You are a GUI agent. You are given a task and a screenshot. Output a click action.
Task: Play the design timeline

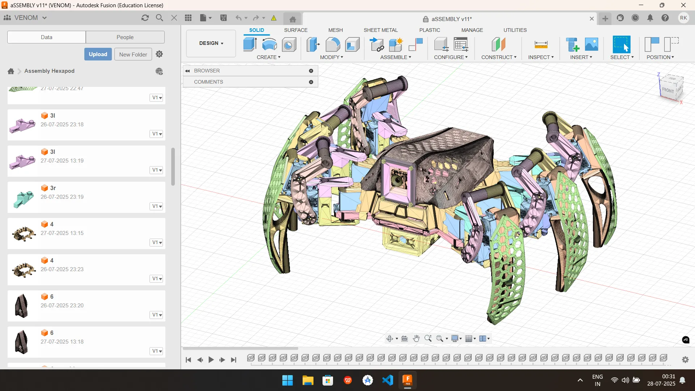(x=211, y=360)
